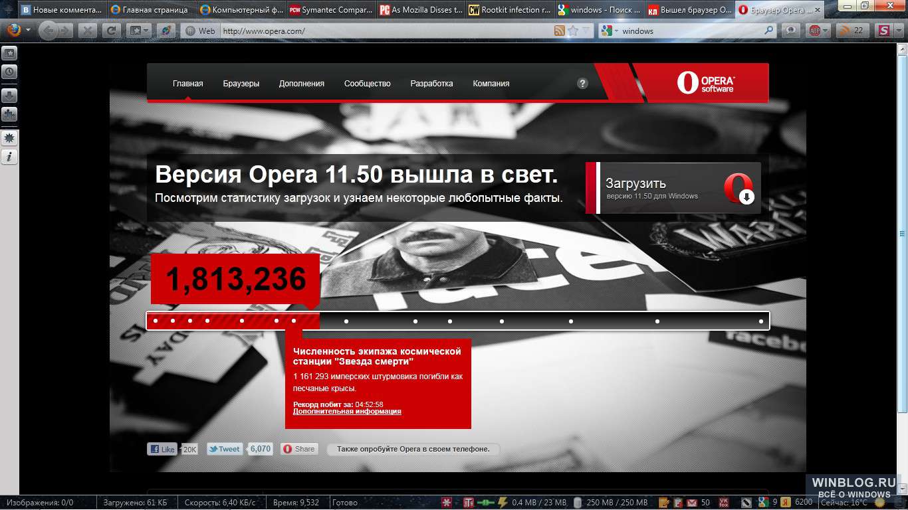Reload the current page

[112, 31]
